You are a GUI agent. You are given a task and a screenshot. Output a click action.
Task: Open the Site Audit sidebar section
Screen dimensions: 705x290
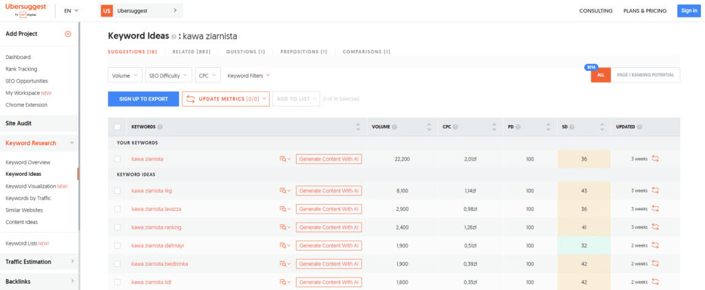pyautogui.click(x=39, y=124)
